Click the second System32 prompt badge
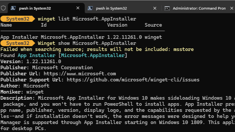Screen dimensions: 235x132 point(18,43)
